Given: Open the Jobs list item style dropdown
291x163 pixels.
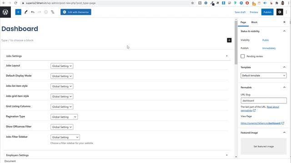Looking at the screenshot, I should (62, 86).
